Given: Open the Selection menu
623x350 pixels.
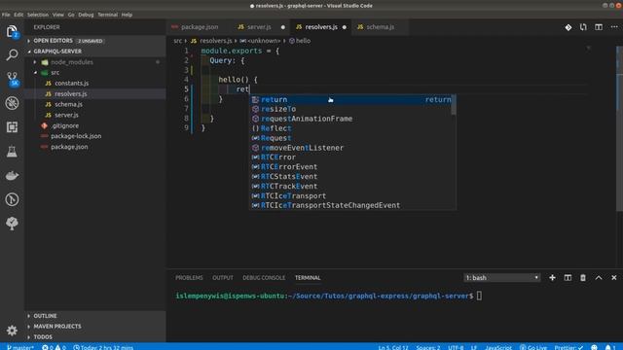Looking at the screenshot, I should pyautogui.click(x=38, y=15).
